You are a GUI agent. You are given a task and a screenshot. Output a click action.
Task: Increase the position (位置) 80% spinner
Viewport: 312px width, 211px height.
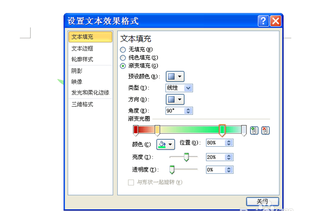pyautogui.click(x=229, y=141)
